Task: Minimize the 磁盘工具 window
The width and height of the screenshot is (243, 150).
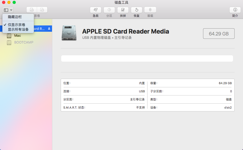Action: point(9,2)
